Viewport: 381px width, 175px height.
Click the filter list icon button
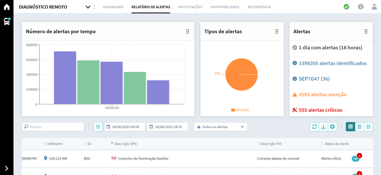point(98,127)
